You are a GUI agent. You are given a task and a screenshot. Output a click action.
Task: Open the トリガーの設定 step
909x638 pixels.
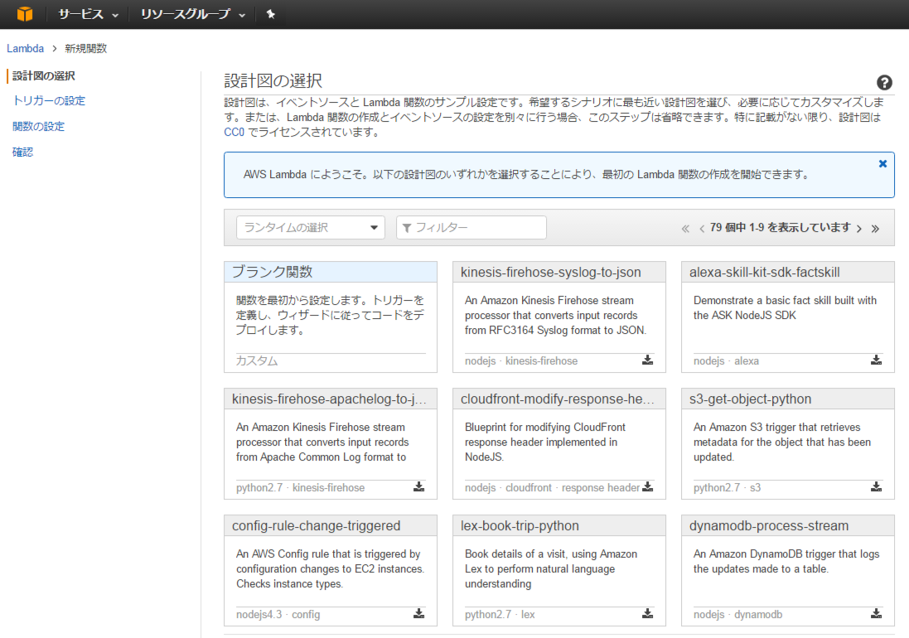(x=49, y=101)
